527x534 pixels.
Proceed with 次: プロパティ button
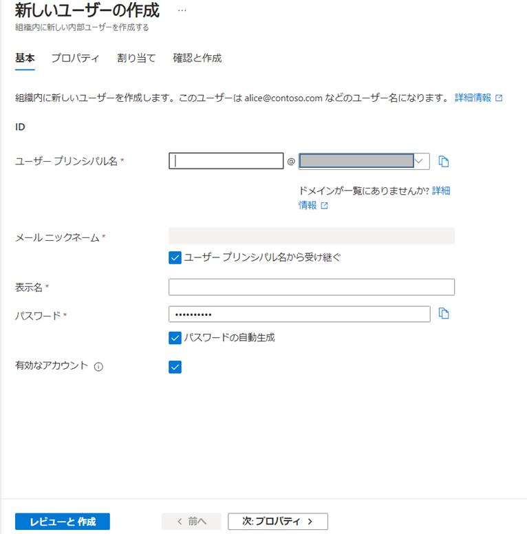pos(278,522)
